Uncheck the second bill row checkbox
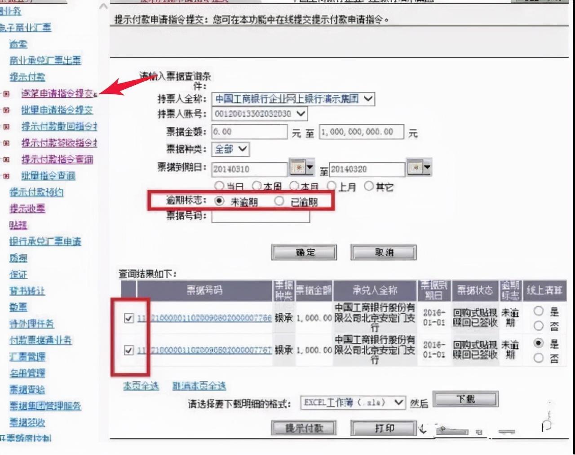Screen dimensions: 575x455 129,350
